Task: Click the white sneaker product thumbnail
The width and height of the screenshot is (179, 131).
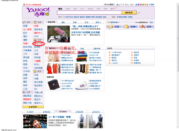Action: click(x=82, y=85)
